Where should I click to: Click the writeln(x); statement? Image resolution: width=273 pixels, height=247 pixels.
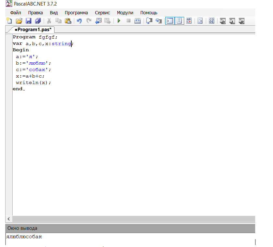pyautogui.click(x=33, y=83)
